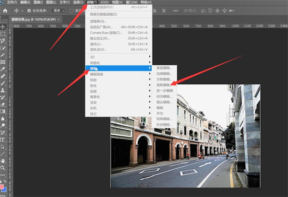
Task: Select the Path Selection arrow tool
Action: pos(3,147)
